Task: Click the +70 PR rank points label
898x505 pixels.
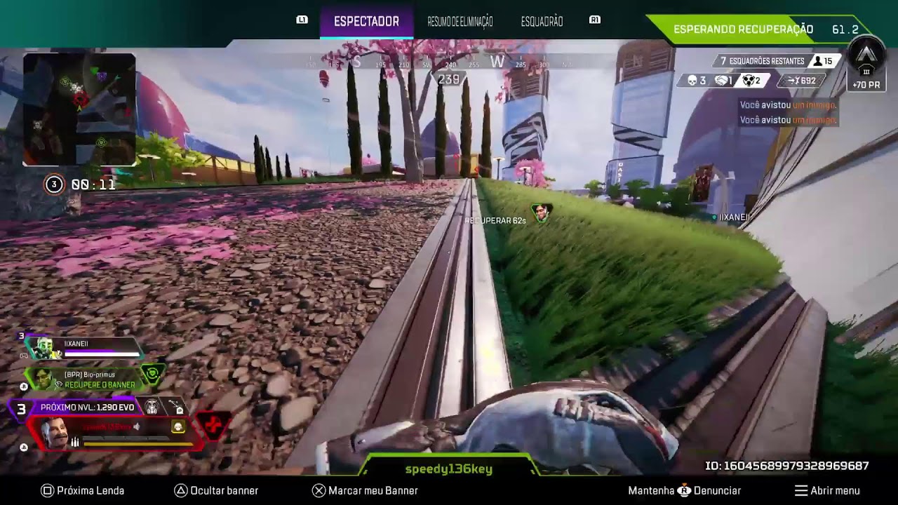Action: 866,85
